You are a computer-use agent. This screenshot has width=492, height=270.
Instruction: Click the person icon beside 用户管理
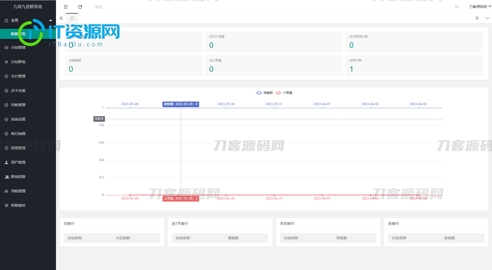[x=6, y=162]
